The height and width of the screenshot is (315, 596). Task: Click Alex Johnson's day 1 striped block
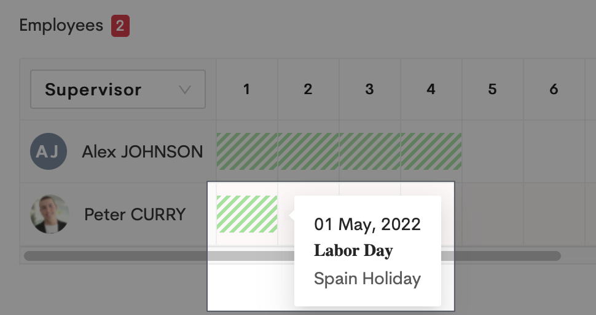point(247,151)
